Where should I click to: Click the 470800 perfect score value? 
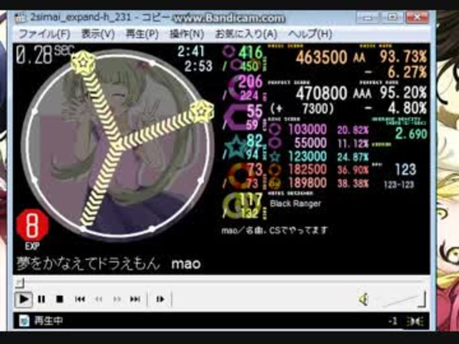321,94
